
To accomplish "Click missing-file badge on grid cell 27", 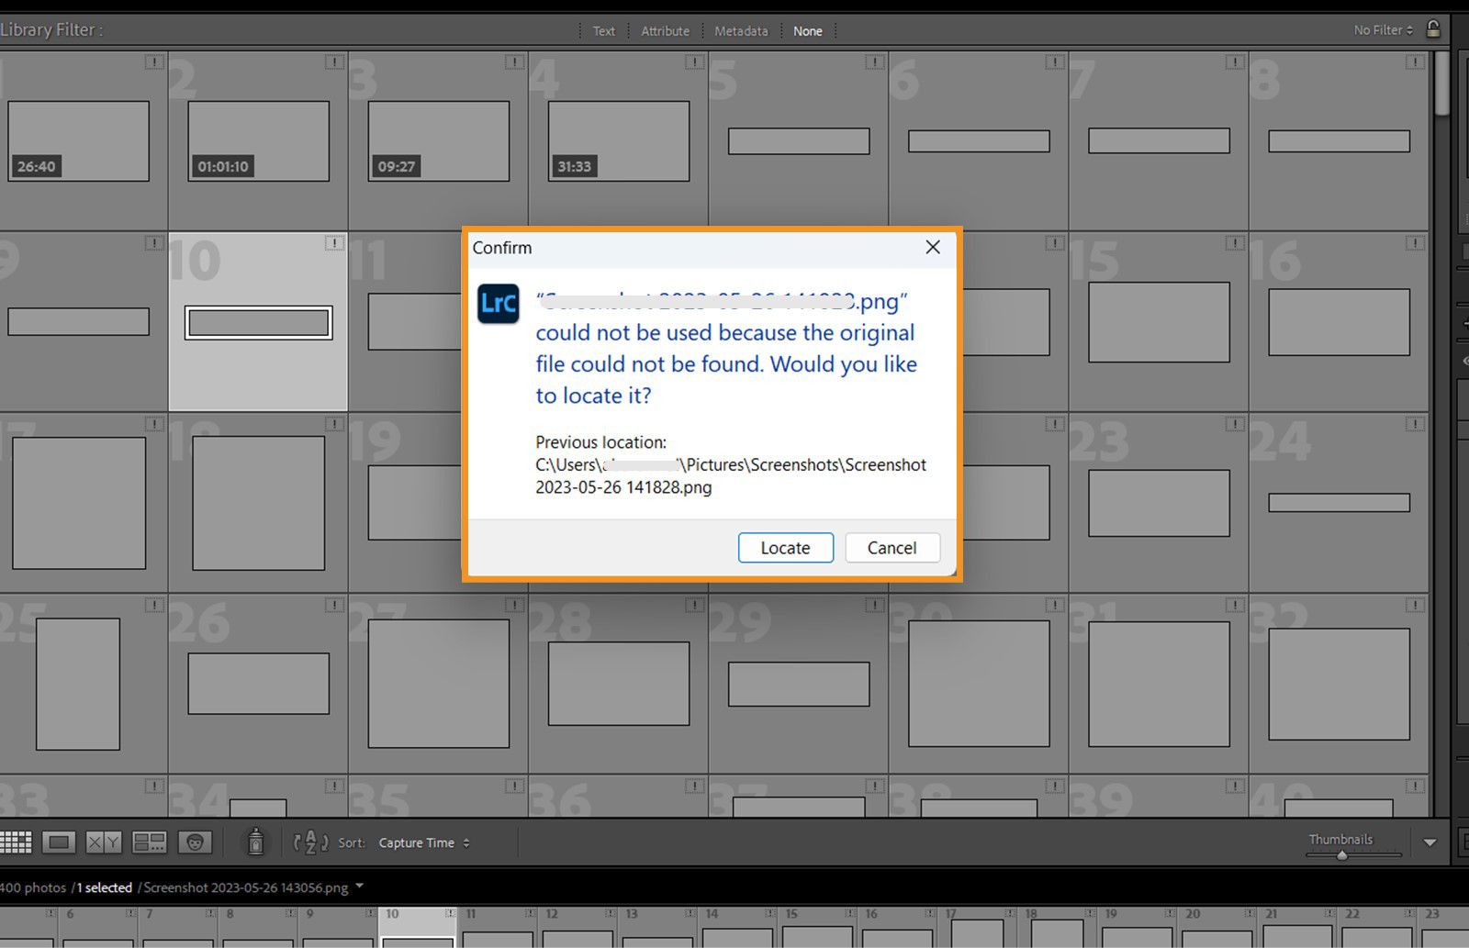I will click(x=515, y=605).
